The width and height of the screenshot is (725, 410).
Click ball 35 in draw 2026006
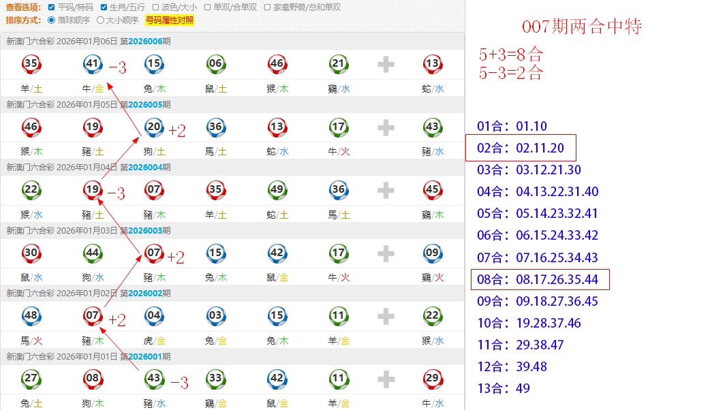(x=31, y=65)
